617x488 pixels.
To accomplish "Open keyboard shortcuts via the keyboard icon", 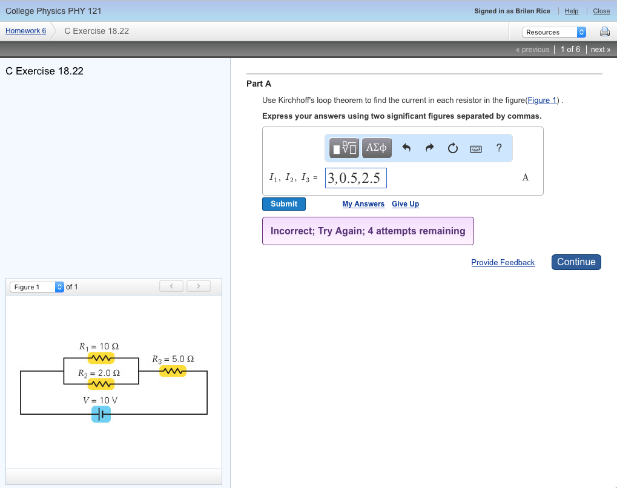I will (x=475, y=147).
